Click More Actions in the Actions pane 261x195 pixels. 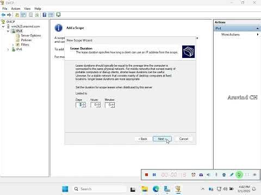231,34
